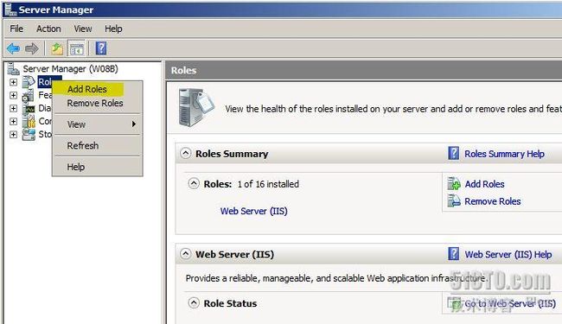Click the Roles Summary Help link
Image resolution: width=562 pixels, height=324 pixels.
point(504,154)
